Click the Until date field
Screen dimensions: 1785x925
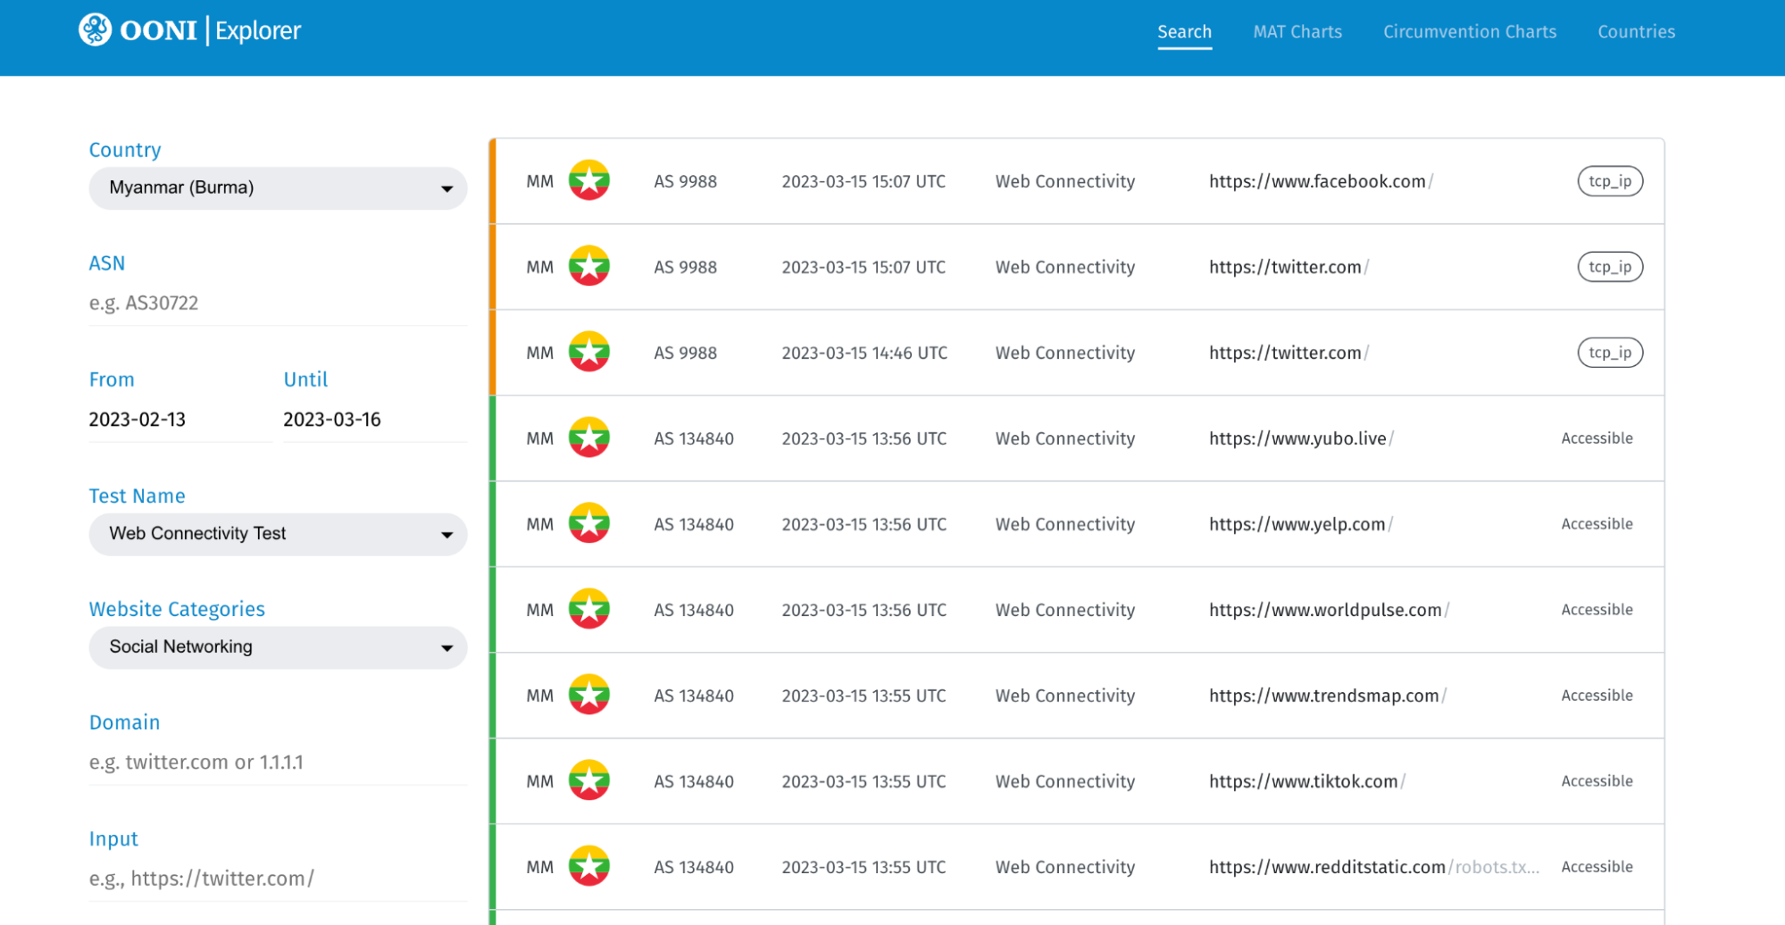(x=373, y=420)
